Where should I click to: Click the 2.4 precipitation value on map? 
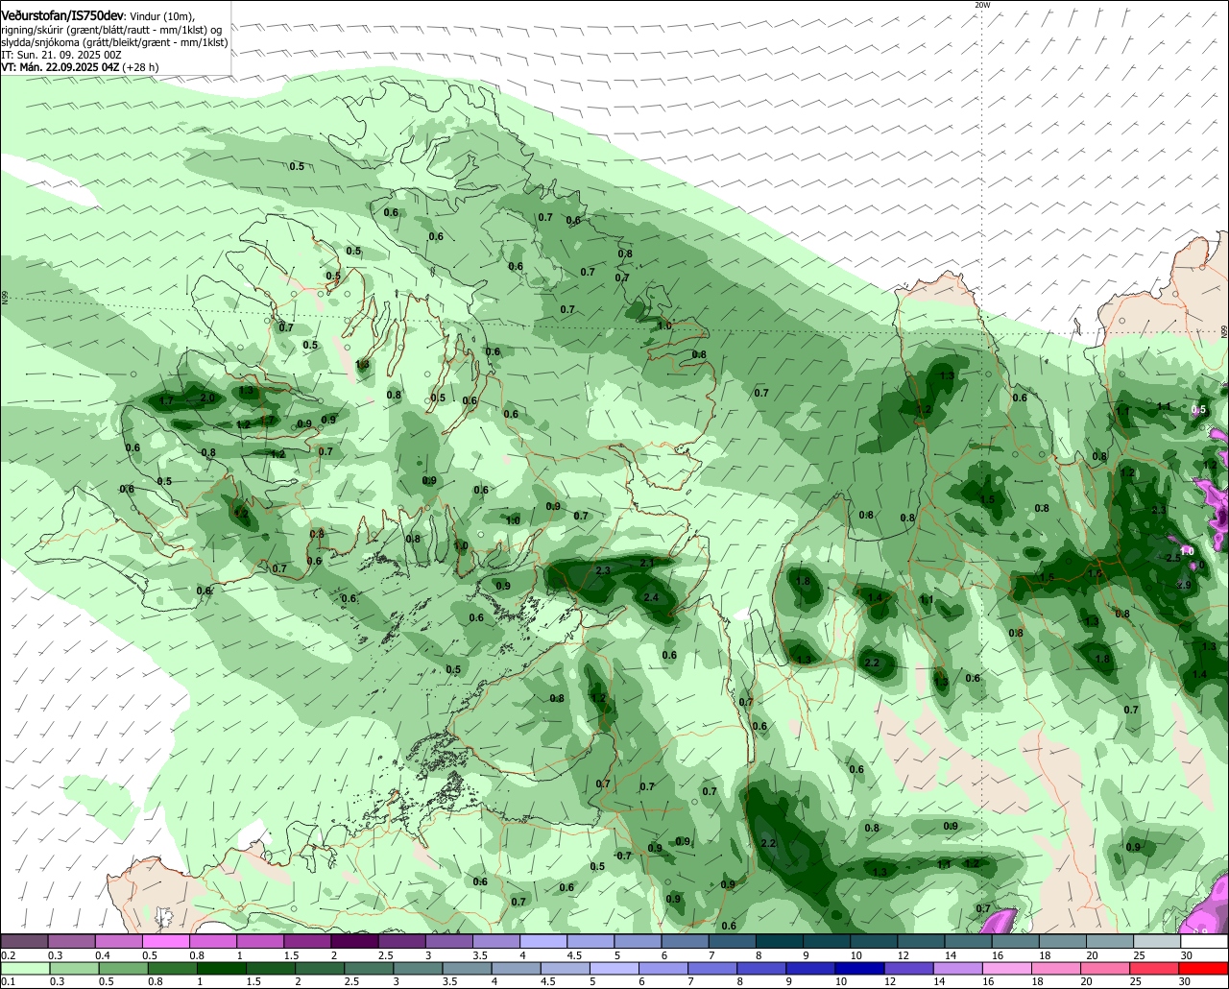(652, 597)
